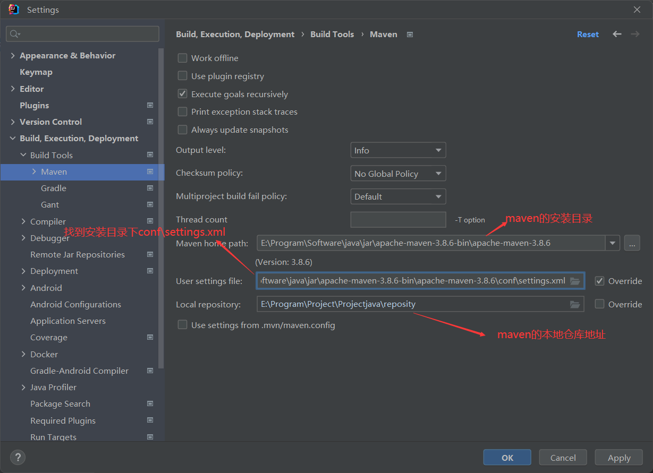
Task: Uncheck Override for User settings file
Action: [x=599, y=281]
